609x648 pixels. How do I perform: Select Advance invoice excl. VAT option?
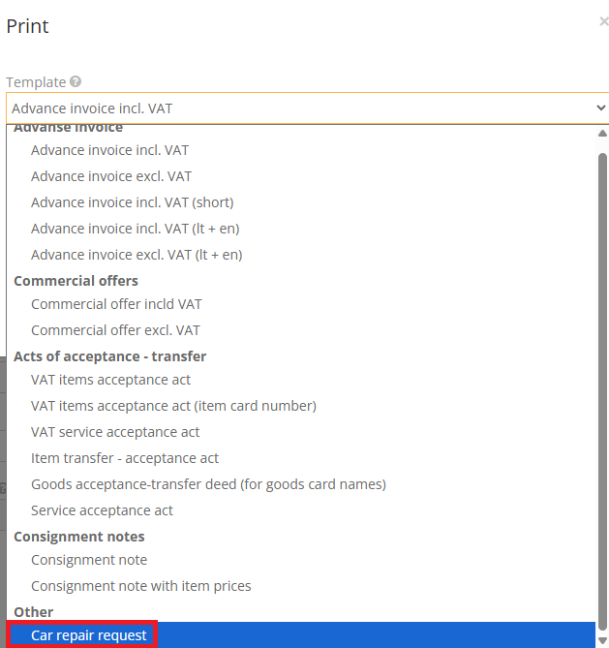click(x=111, y=176)
